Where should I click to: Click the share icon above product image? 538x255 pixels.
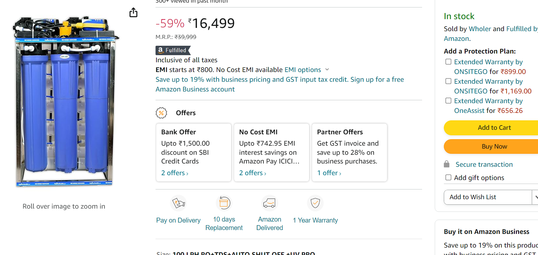click(133, 13)
